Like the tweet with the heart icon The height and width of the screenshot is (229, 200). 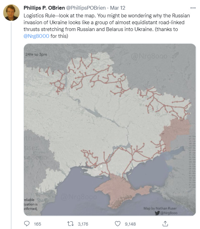point(118,223)
